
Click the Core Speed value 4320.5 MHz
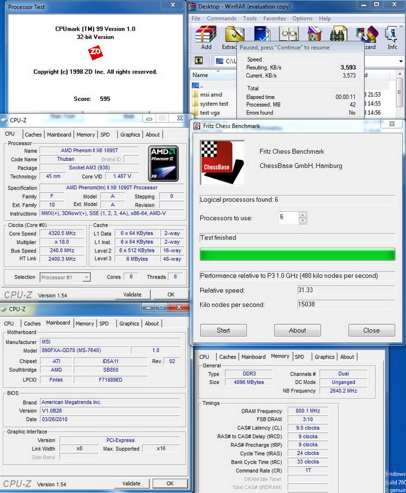point(62,233)
